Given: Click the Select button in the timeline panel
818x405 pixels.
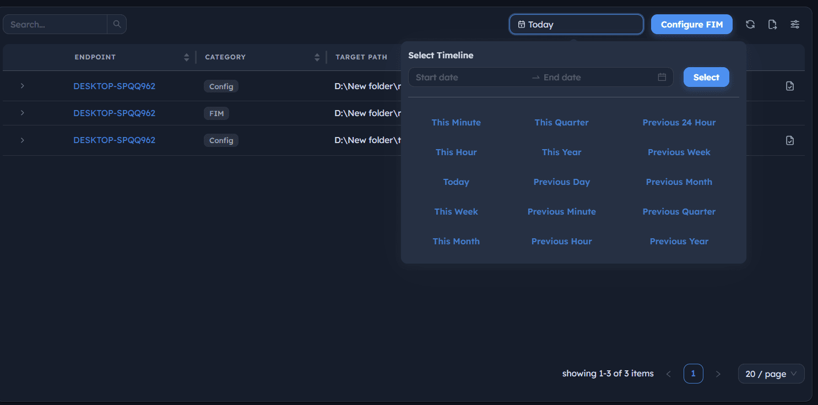Looking at the screenshot, I should point(706,77).
